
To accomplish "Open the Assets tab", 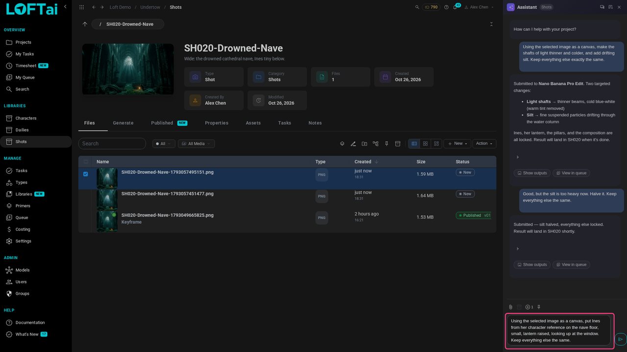I will pos(253,123).
